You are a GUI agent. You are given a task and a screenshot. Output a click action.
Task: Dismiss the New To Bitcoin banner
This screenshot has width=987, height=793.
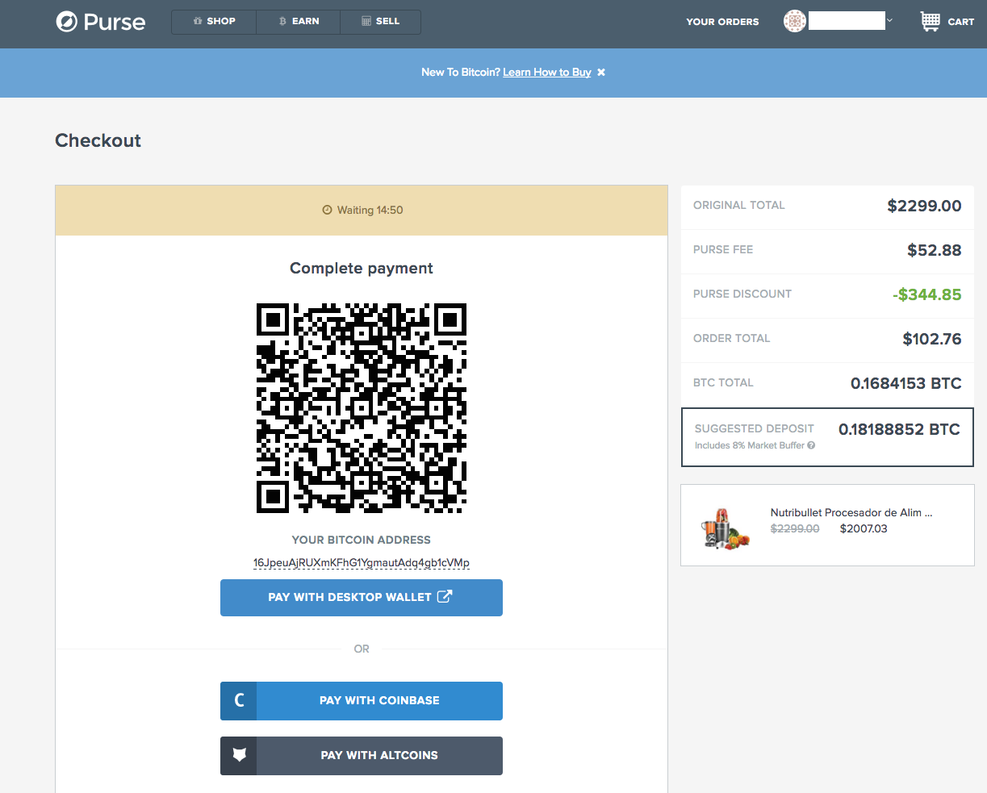(x=601, y=73)
